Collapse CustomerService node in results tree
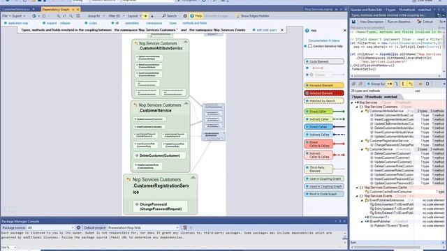 (x=362, y=149)
